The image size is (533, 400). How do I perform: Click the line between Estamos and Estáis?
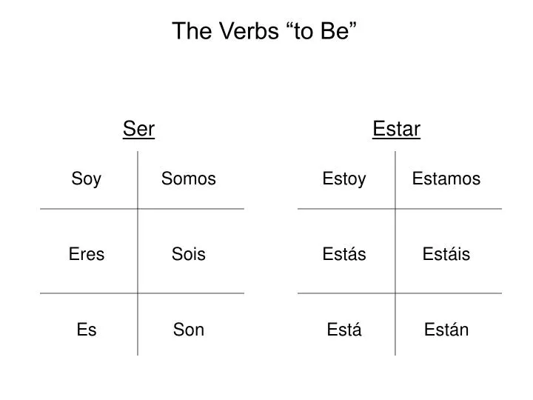(x=449, y=209)
